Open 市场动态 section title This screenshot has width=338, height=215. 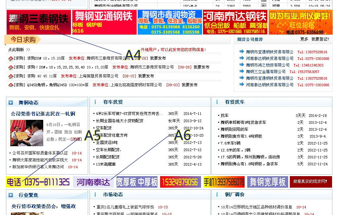(113, 194)
